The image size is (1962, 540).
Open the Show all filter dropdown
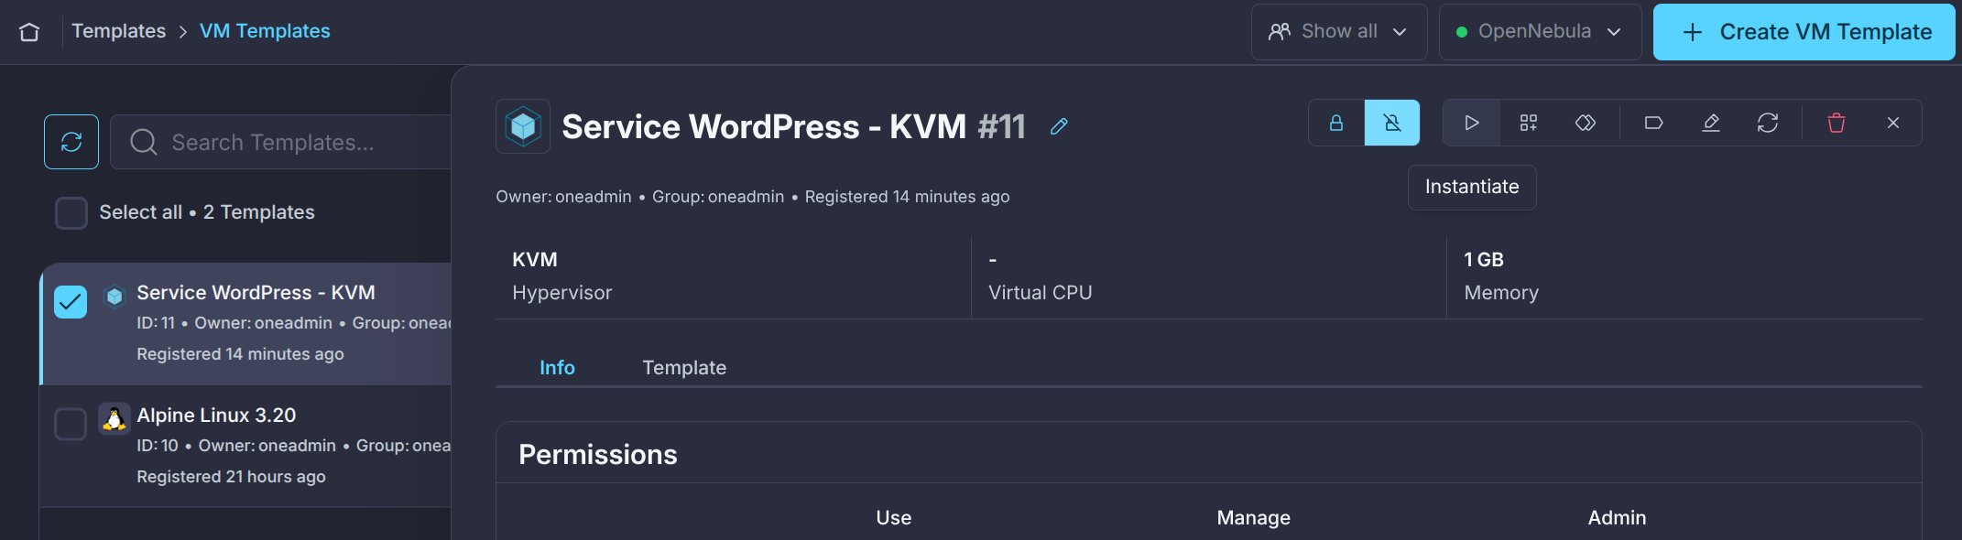click(1339, 32)
